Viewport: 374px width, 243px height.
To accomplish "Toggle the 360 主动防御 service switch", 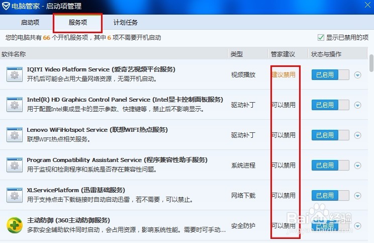I will tap(330, 225).
